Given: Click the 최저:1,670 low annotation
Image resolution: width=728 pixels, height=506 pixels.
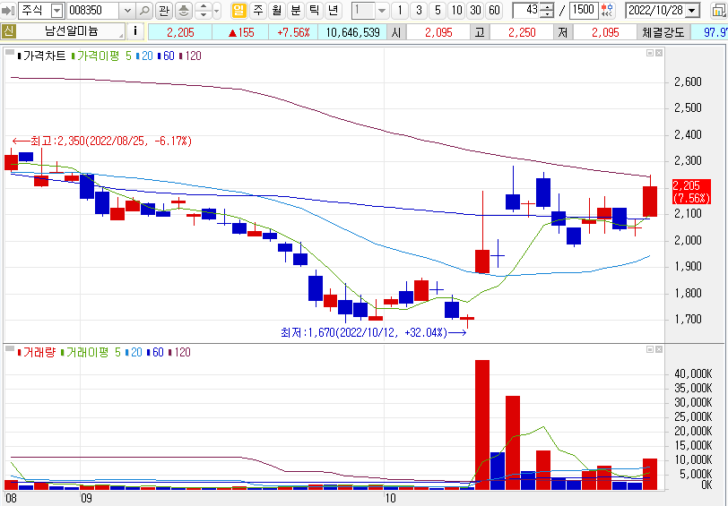Looking at the screenshot, I should click(x=373, y=332).
